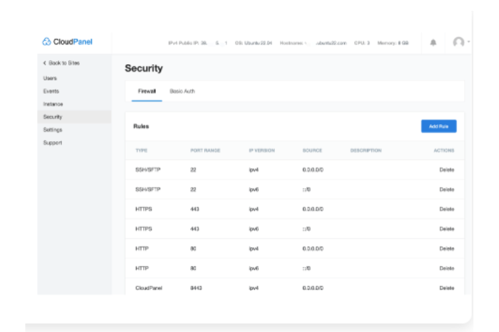The height and width of the screenshot is (332, 499).
Task: Delete the HTTP ipv4 rule
Action: coord(446,248)
